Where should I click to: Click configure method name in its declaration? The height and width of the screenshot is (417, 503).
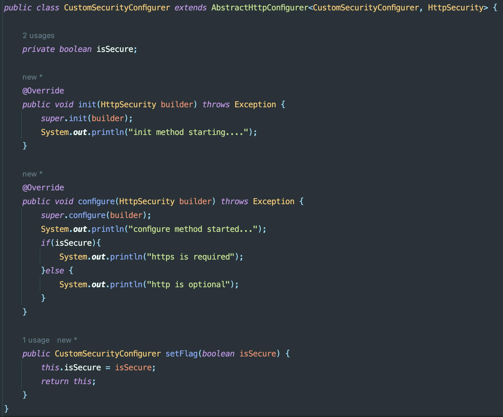point(97,201)
